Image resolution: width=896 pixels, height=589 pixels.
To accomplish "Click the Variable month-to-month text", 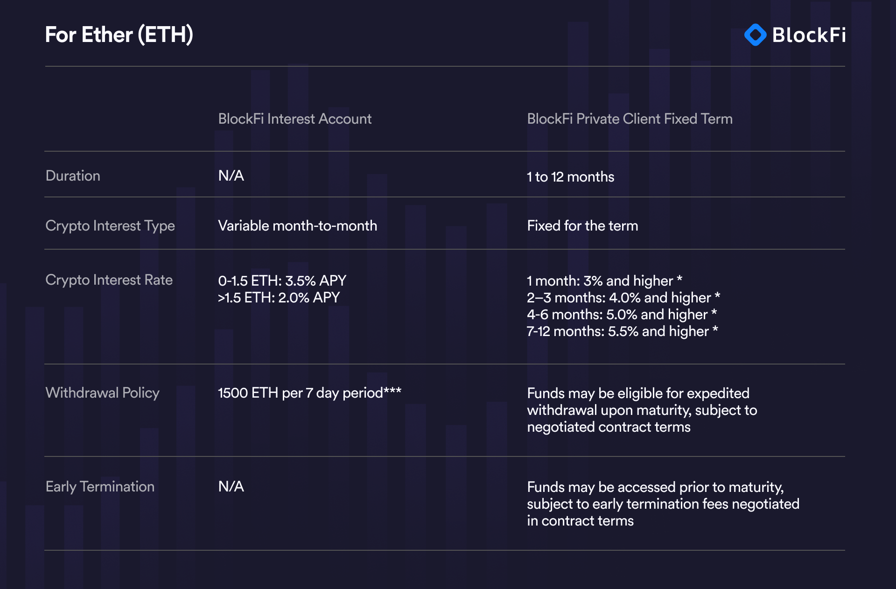I will point(297,226).
